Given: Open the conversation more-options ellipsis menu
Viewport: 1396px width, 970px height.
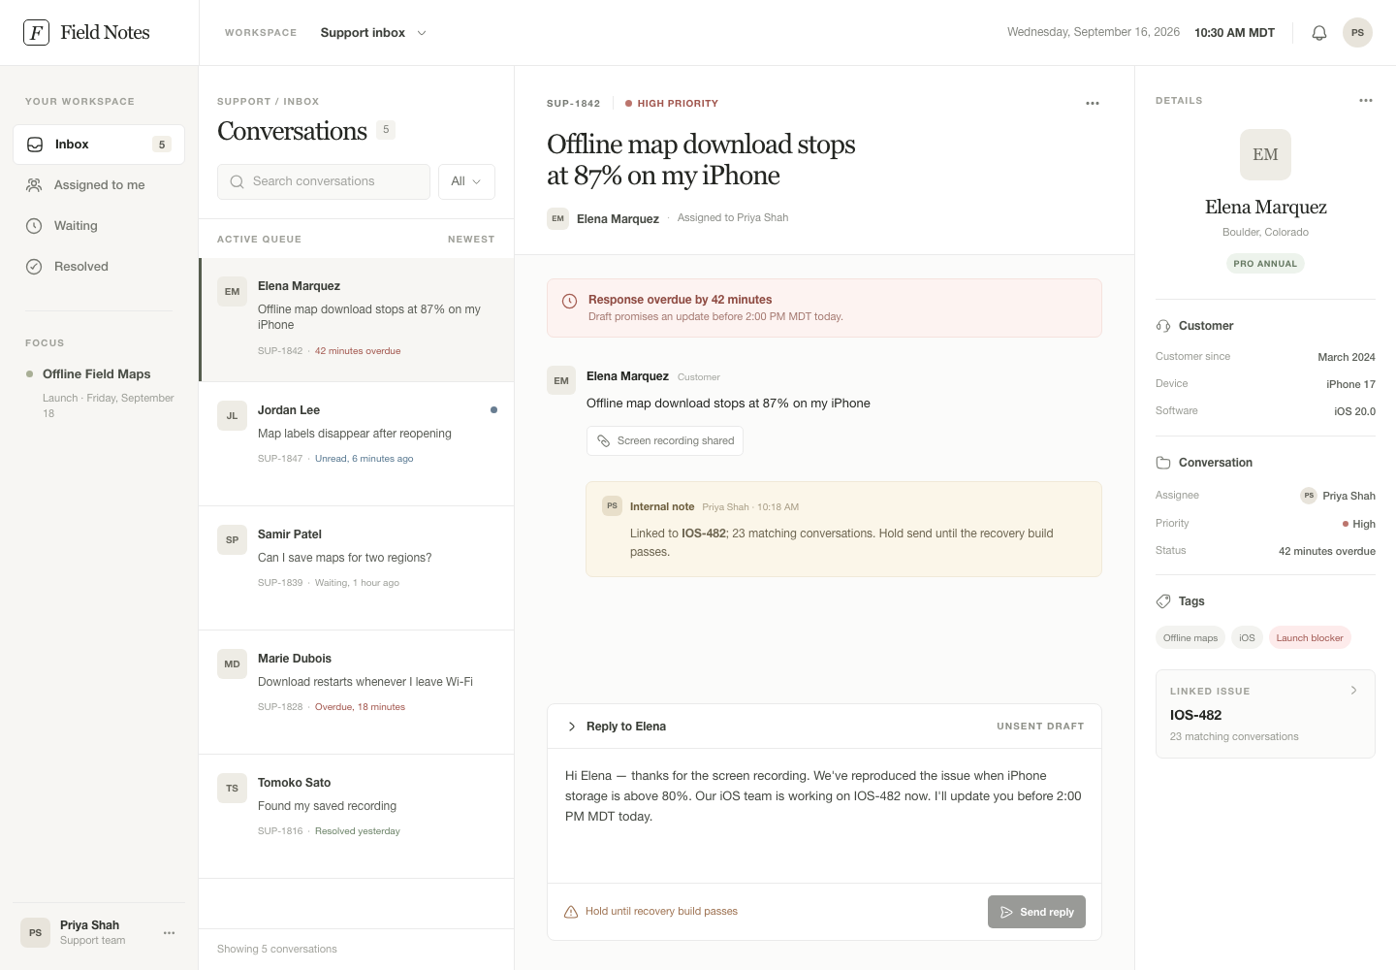Looking at the screenshot, I should [x=1093, y=103].
